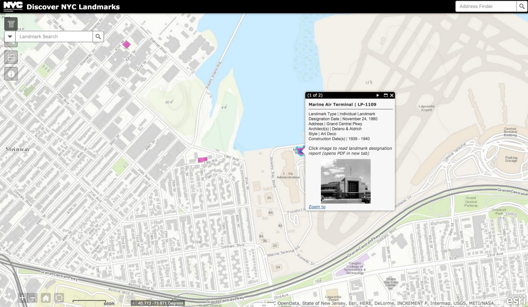Return map to home extent
This screenshot has height=307, width=528.
click(x=45, y=298)
